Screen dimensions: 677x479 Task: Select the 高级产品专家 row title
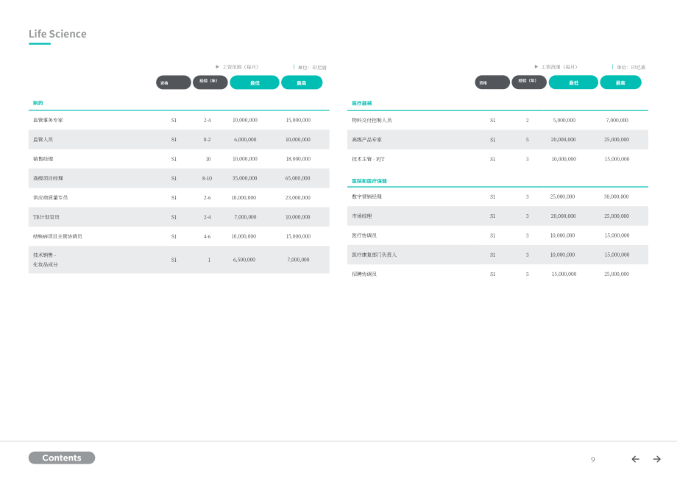366,140
